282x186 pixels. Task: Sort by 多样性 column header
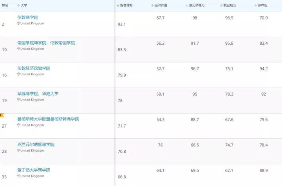pos(261,5)
